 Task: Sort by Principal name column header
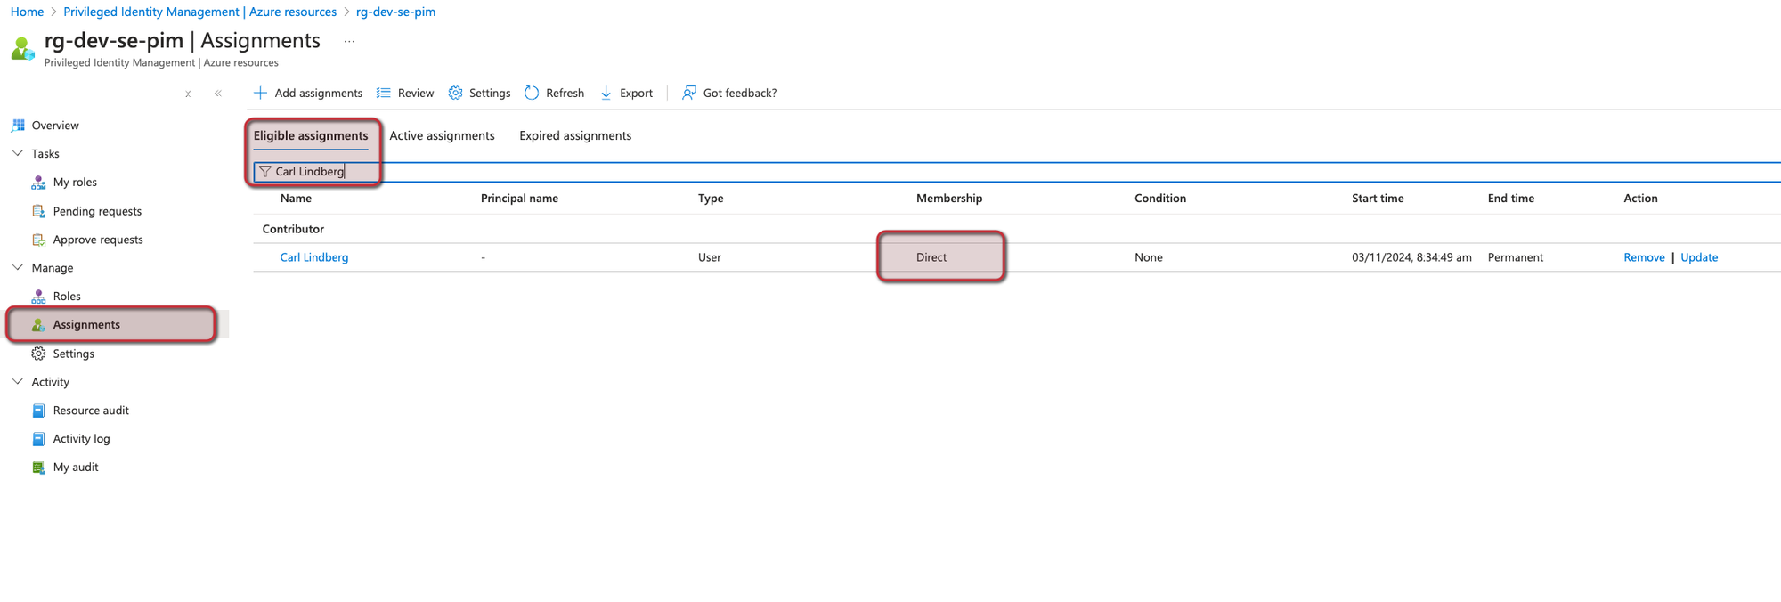tap(519, 199)
